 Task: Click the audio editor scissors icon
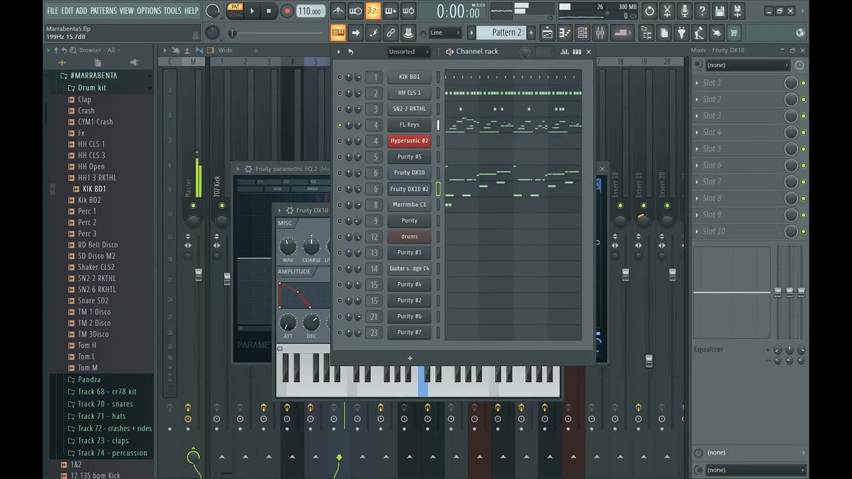[x=667, y=11]
